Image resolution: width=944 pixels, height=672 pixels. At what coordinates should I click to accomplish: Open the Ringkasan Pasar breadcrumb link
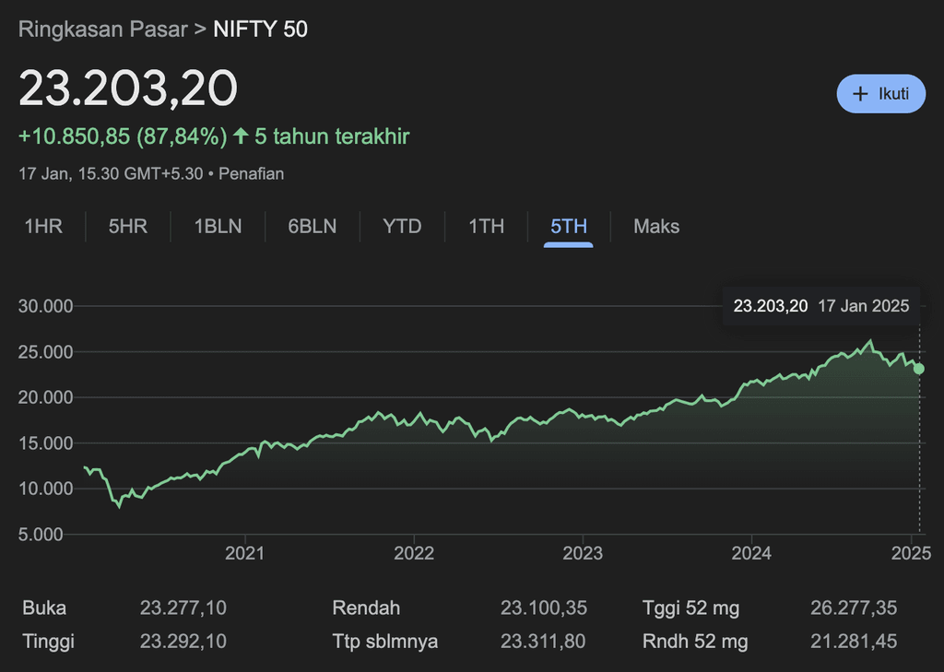103,29
